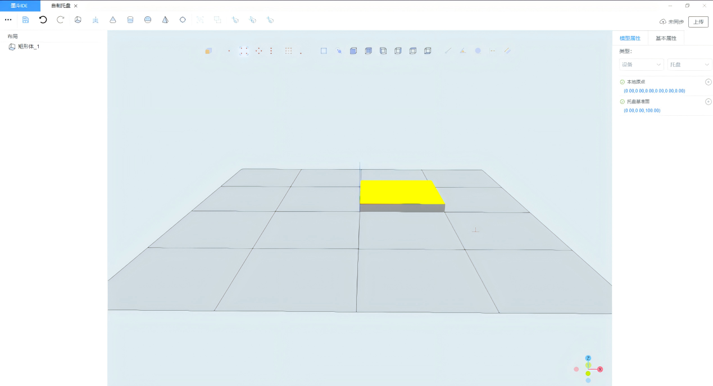Select the sphere shape tool
This screenshot has width=713, height=386.
(148, 20)
